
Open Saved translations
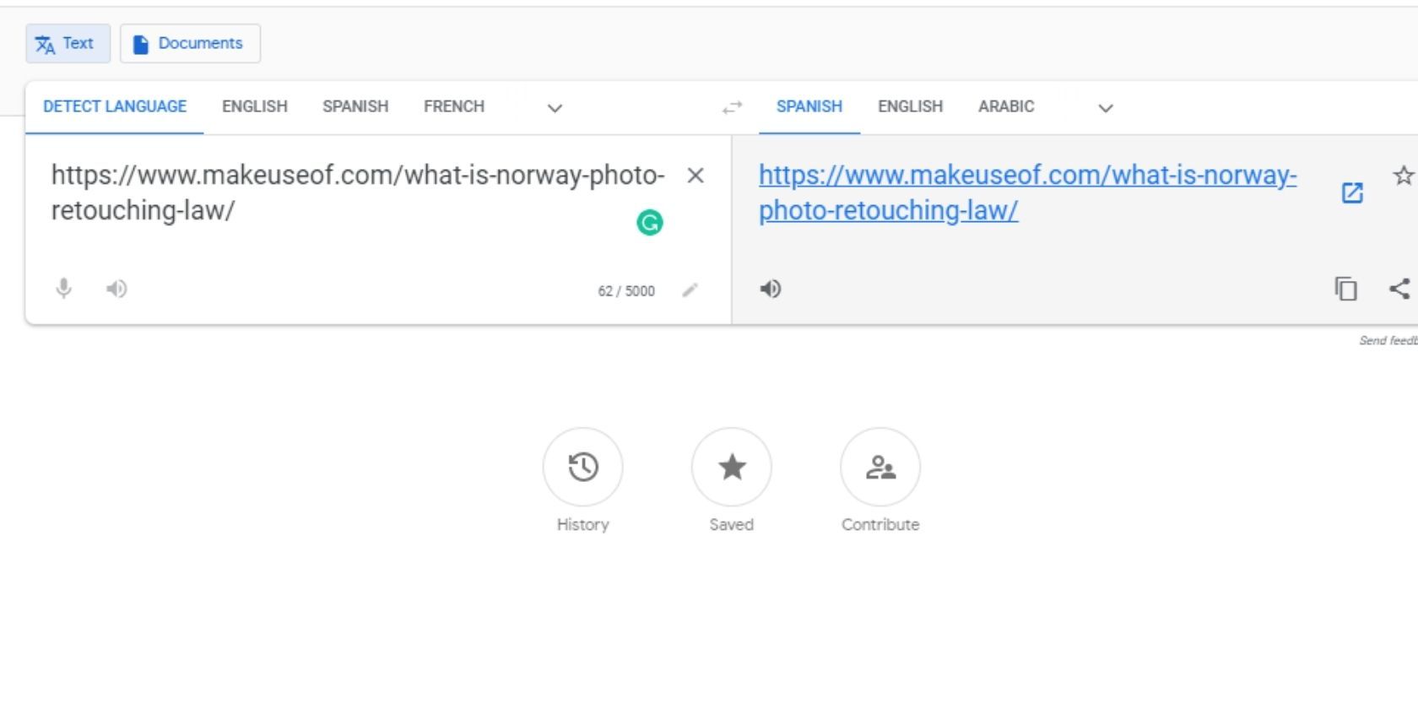732,467
